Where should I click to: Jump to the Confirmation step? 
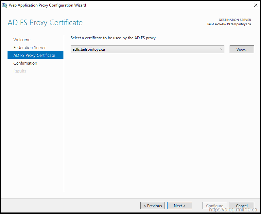click(x=25, y=63)
